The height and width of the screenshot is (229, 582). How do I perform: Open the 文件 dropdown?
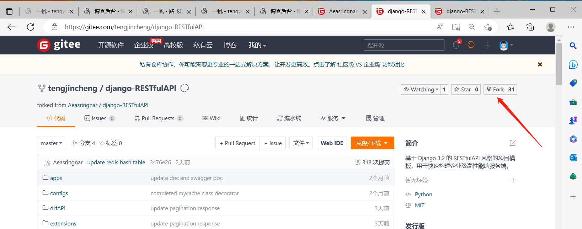(301, 143)
